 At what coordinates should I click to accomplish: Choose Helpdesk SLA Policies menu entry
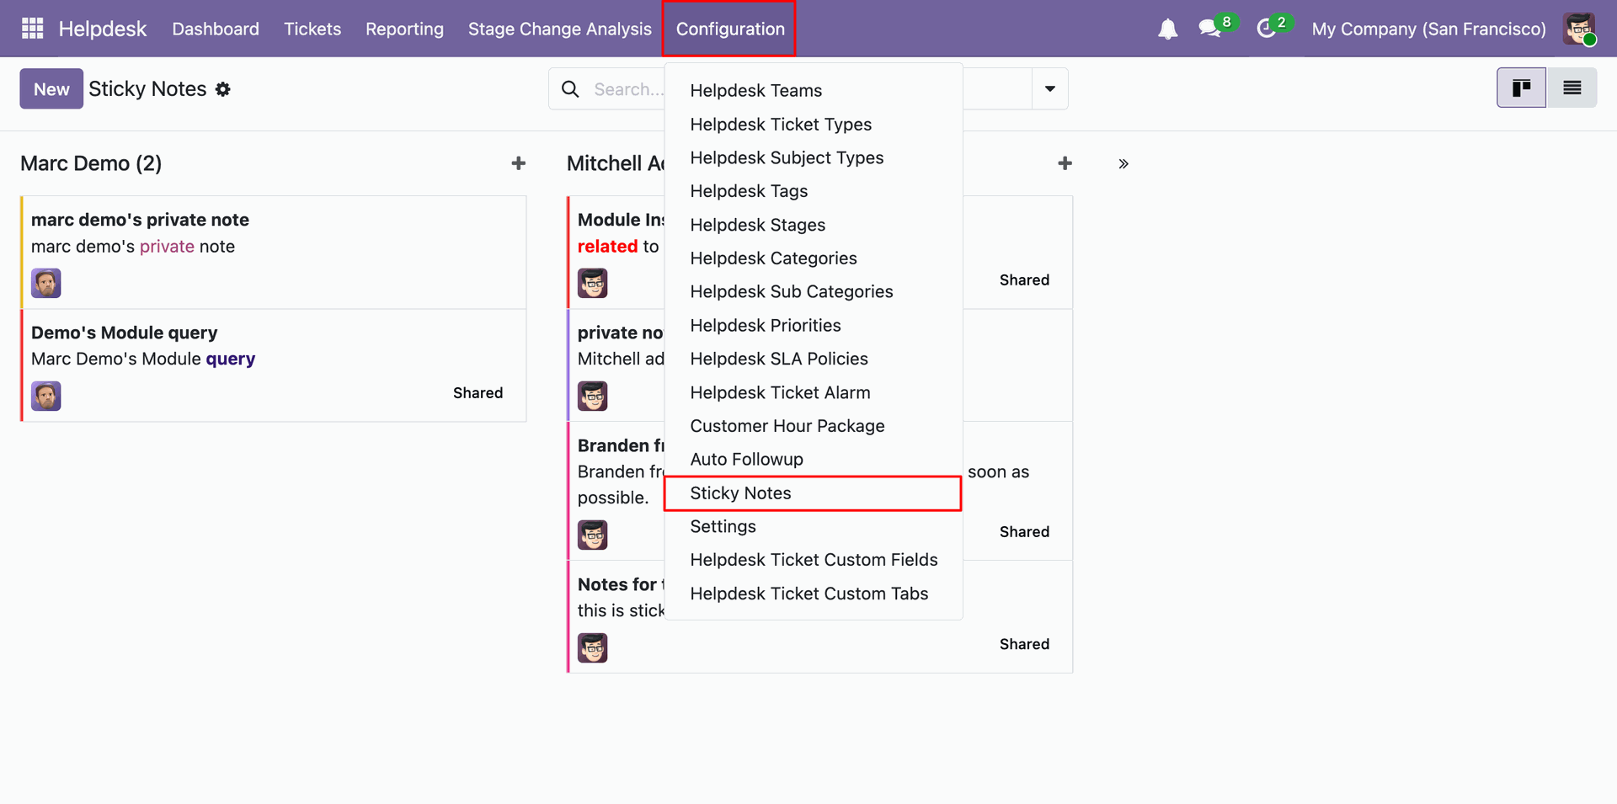pos(778,359)
